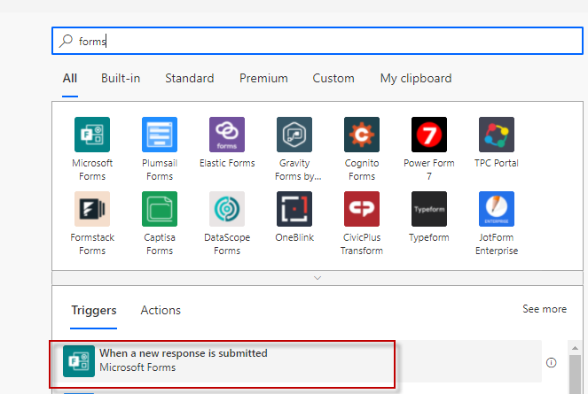The height and width of the screenshot is (394, 588).
Task: Open the Premium connectors tab
Action: (x=263, y=79)
